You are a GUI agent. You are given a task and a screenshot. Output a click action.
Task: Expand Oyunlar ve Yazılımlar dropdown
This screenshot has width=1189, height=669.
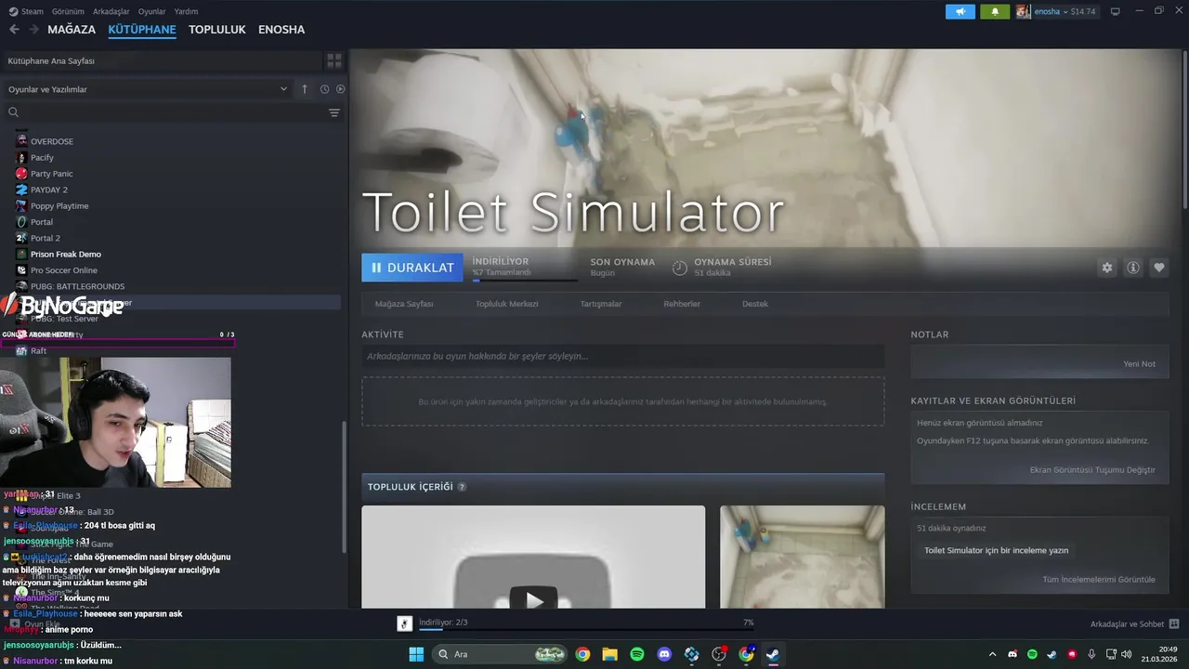point(148,89)
